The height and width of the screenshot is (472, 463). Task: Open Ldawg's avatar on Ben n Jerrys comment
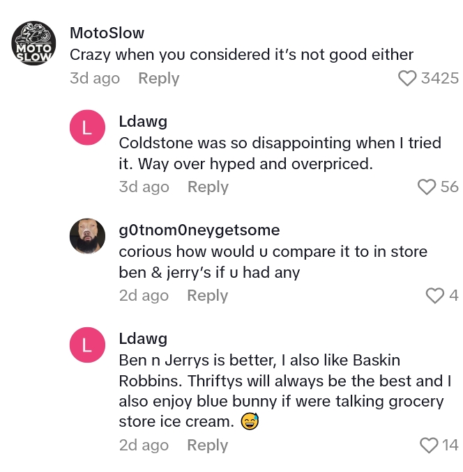click(87, 345)
